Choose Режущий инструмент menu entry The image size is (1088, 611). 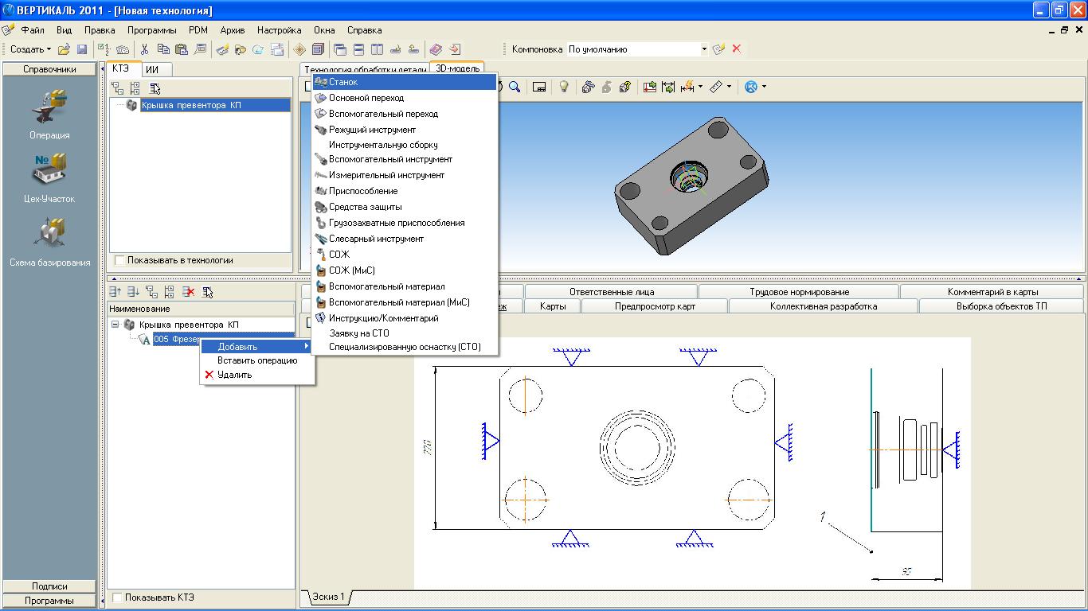[x=405, y=130]
